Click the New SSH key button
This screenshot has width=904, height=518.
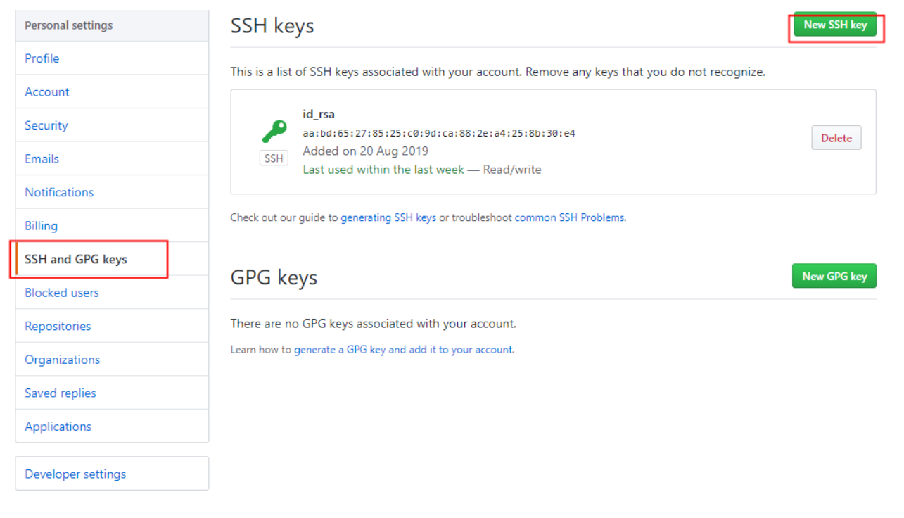(835, 25)
